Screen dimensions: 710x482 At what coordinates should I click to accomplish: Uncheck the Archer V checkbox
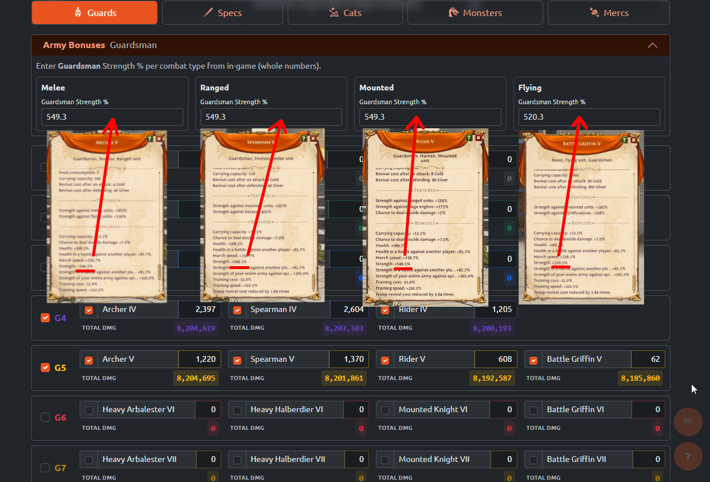pyautogui.click(x=89, y=360)
